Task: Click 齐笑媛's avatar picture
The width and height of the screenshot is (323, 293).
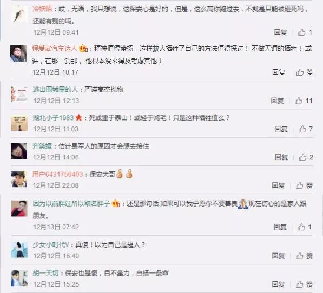Action: 19,151
